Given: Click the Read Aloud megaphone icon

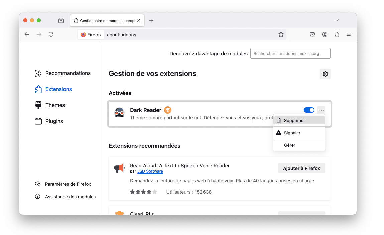Looking at the screenshot, I should click(x=119, y=168).
